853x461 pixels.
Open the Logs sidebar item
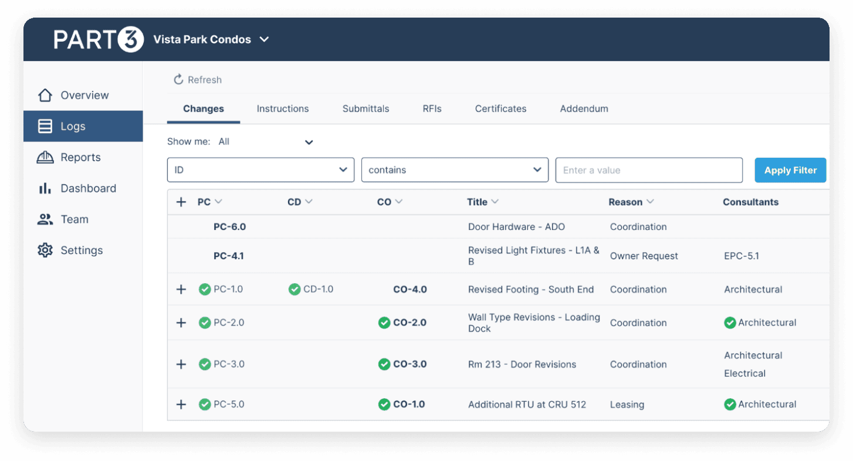pos(83,126)
